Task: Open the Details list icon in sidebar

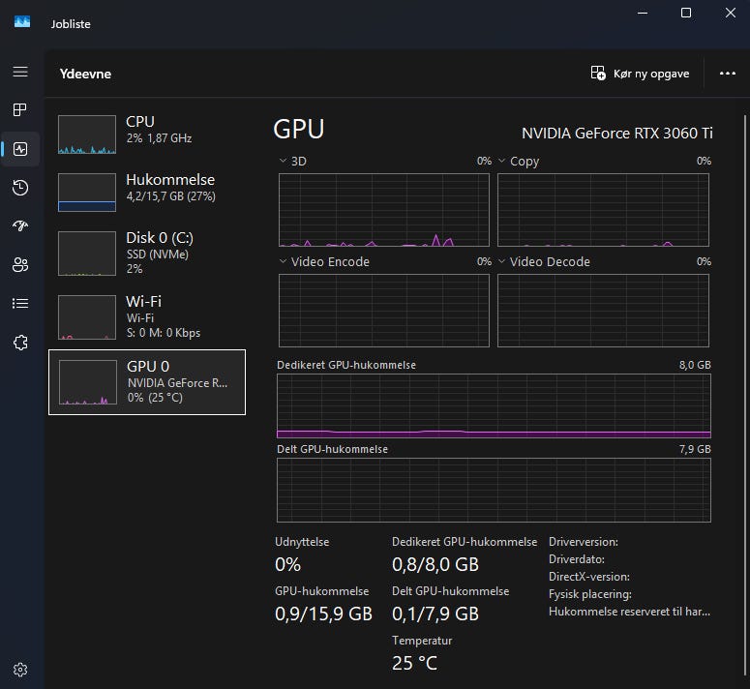Action: (20, 304)
